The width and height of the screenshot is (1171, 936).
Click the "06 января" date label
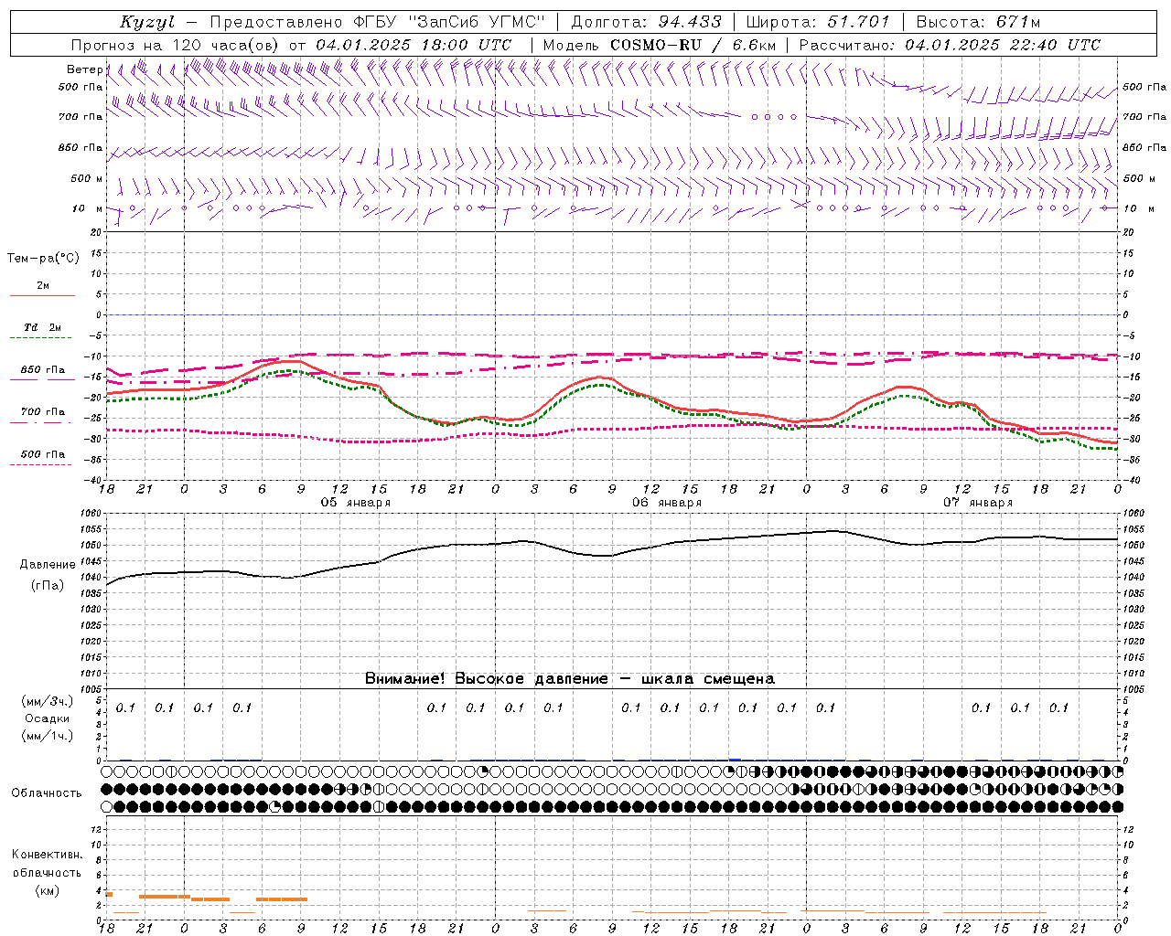(x=667, y=503)
